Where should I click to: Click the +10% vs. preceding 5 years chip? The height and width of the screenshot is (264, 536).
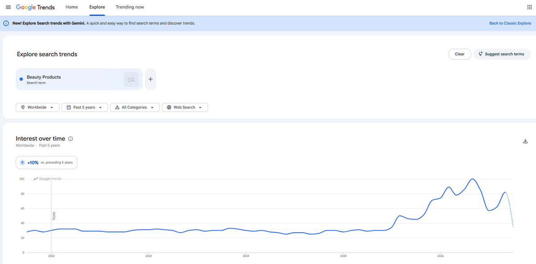pos(46,163)
